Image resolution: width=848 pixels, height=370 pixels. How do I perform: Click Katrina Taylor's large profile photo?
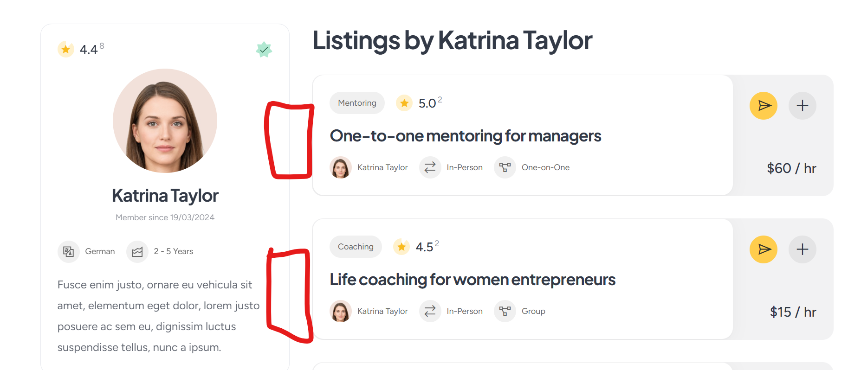165,121
